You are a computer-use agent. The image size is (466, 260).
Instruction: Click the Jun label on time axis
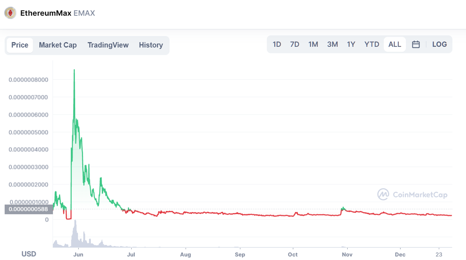[79, 255]
